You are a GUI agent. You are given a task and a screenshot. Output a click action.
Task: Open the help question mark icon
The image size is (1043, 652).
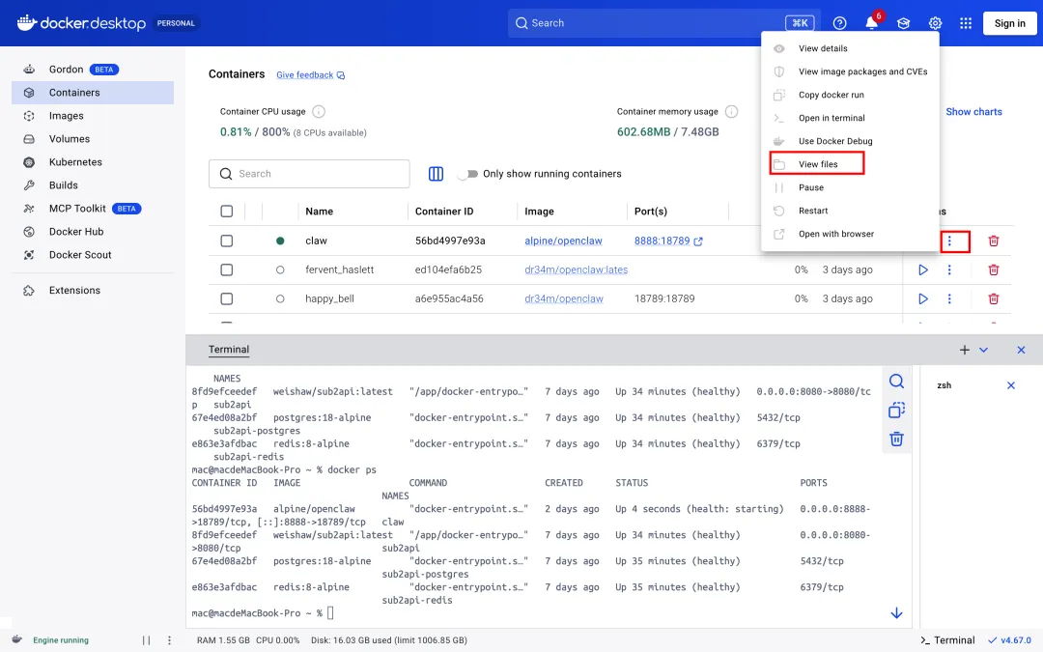pyautogui.click(x=839, y=23)
